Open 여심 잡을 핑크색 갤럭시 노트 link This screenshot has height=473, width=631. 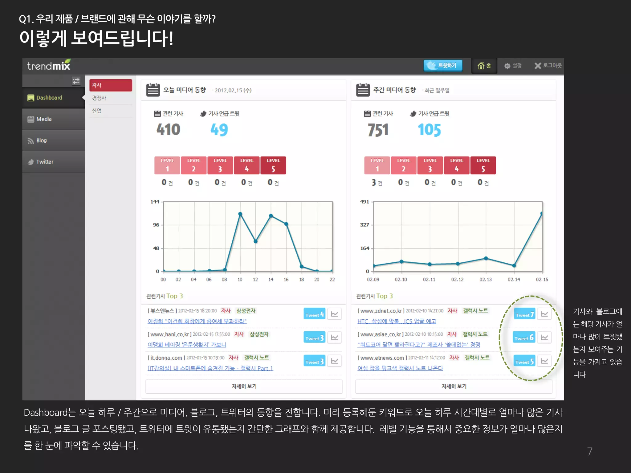[400, 368]
